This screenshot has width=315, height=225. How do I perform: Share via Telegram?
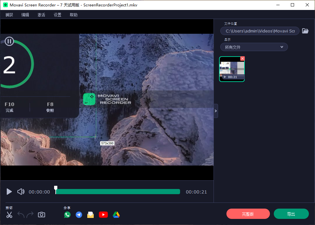pyautogui.click(x=79, y=215)
